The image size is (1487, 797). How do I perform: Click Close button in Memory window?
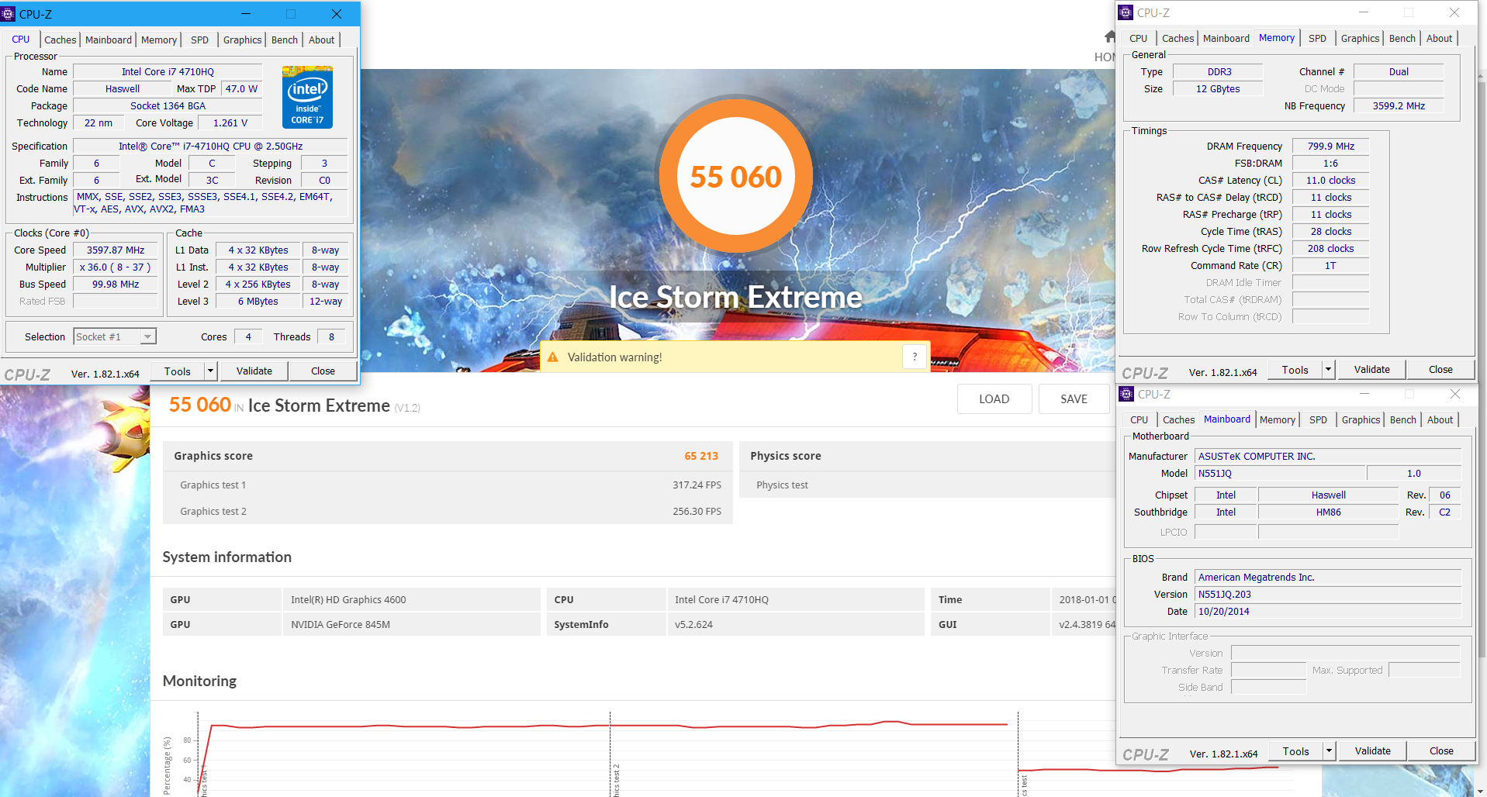click(x=1441, y=370)
